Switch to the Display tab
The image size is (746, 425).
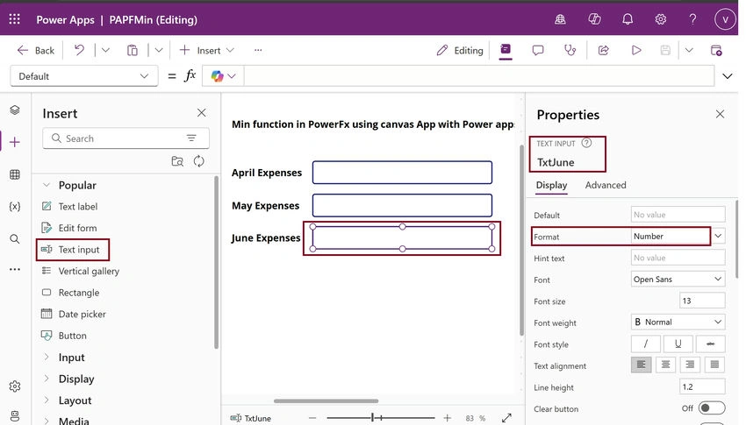click(551, 185)
